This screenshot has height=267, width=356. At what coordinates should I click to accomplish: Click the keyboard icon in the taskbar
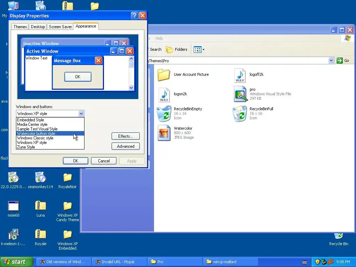(305, 262)
